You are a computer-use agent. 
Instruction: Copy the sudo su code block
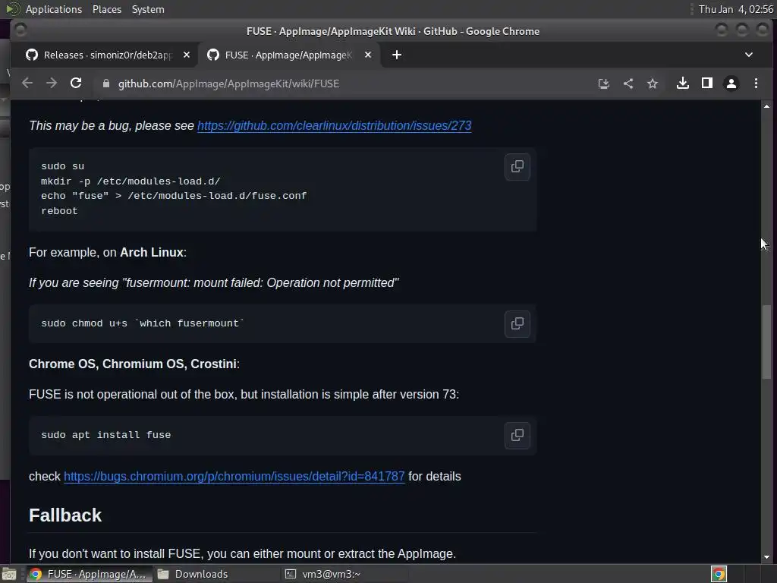517,166
